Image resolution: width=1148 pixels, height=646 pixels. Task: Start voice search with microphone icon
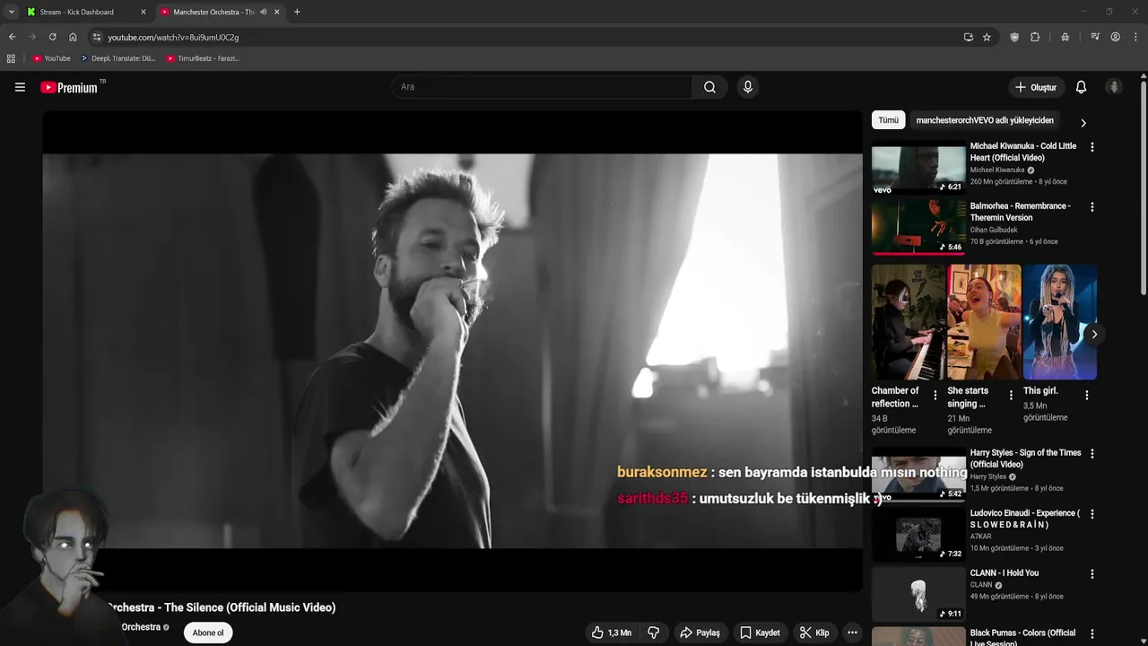point(747,87)
